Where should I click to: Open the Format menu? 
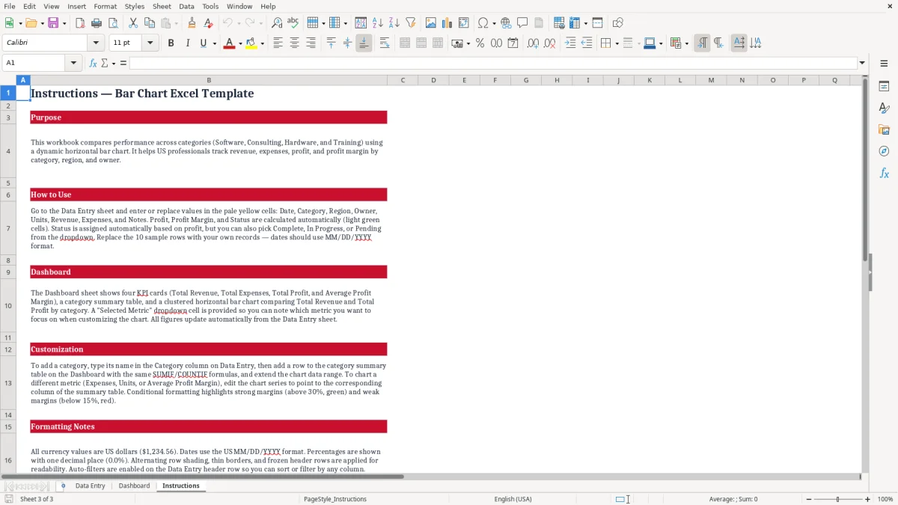tap(105, 6)
